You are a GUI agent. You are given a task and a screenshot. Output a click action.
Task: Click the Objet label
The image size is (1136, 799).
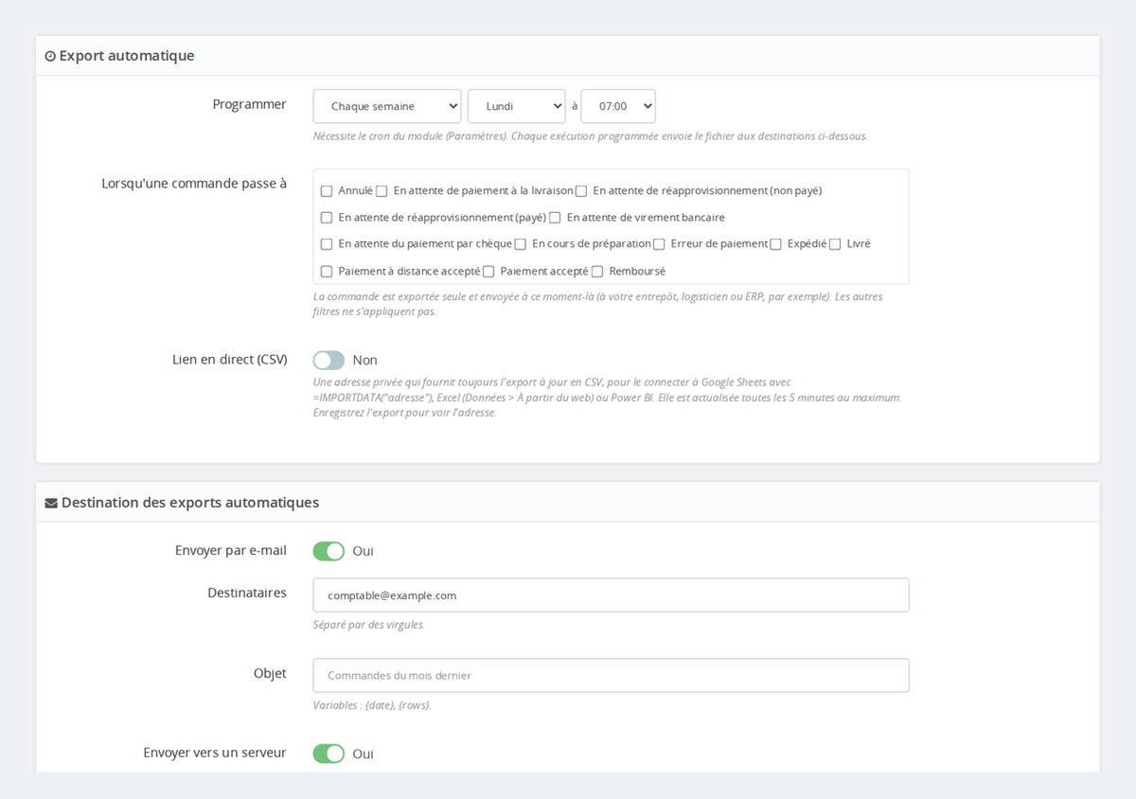(270, 674)
